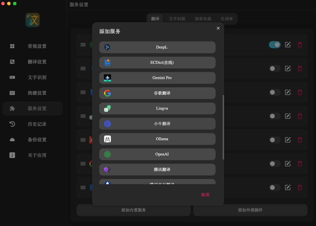Choose the 小牛翻译 blue circle icon

[107, 124]
